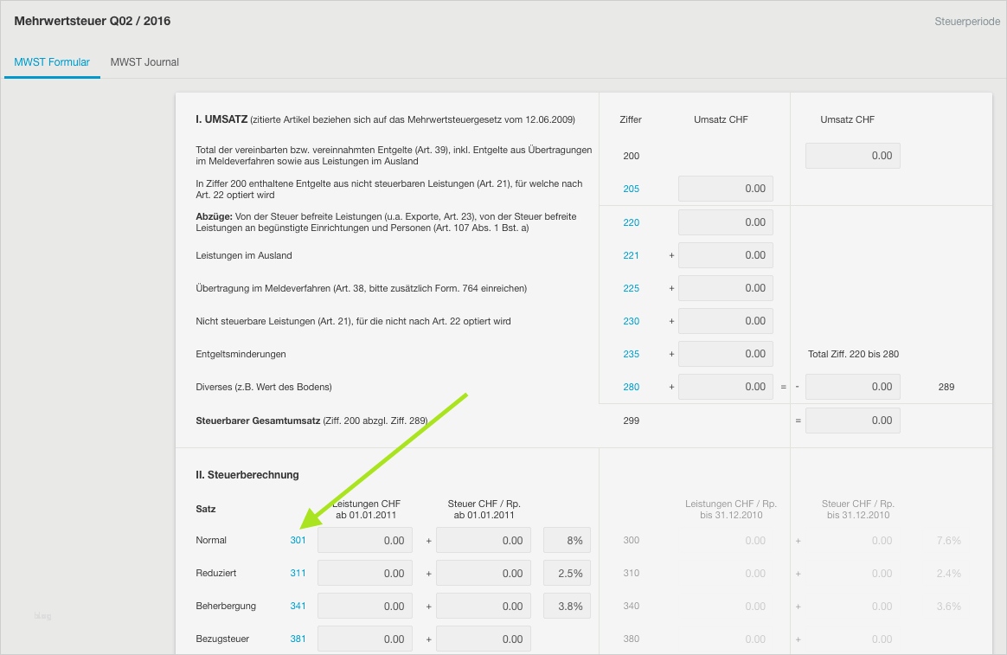1007x655 pixels.
Task: Click Ziffer 280 Diverses link
Action: click(x=631, y=387)
